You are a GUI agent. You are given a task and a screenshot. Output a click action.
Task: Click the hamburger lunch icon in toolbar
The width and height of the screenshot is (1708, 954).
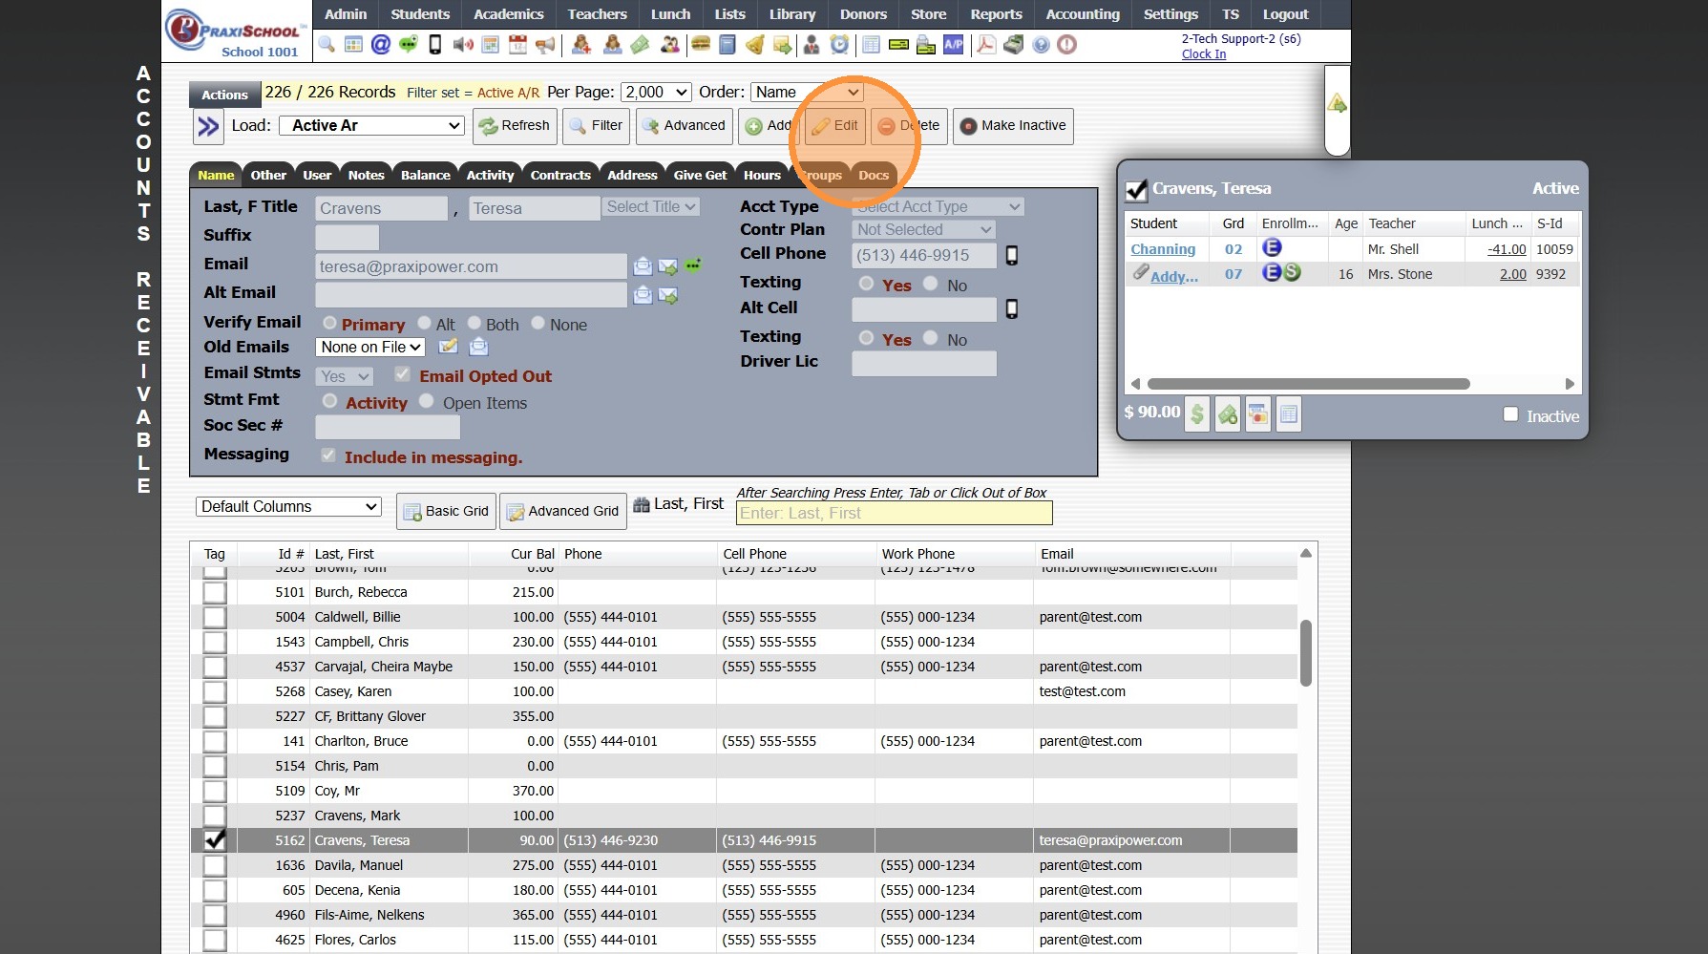pyautogui.click(x=701, y=44)
